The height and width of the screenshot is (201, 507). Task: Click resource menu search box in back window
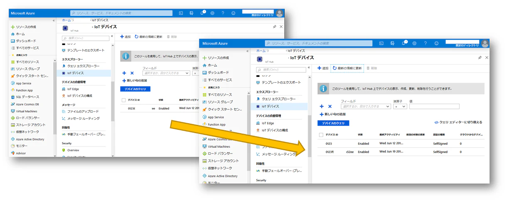coord(86,38)
